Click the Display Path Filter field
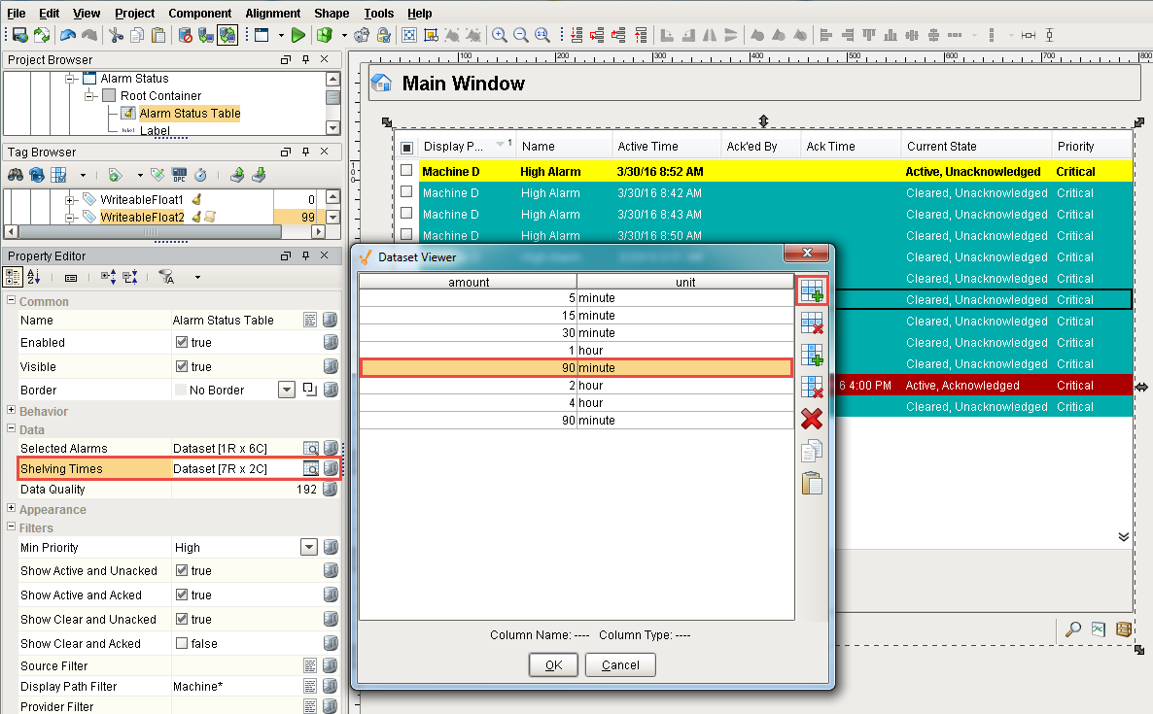The height and width of the screenshot is (714, 1153). click(x=235, y=687)
